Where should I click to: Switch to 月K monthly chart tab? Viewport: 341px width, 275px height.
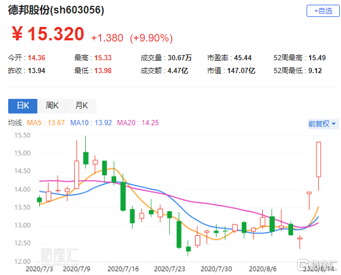tap(81, 106)
